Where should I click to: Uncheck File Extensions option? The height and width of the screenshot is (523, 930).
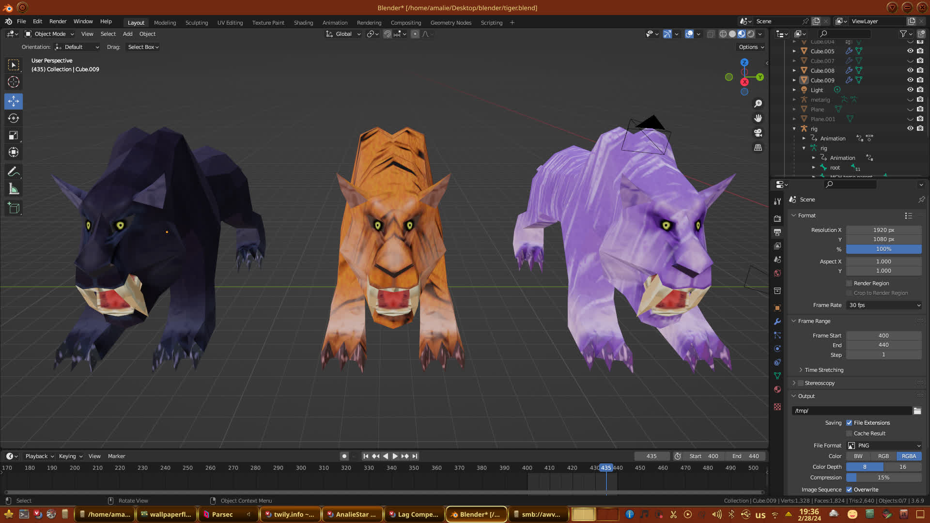click(x=849, y=423)
